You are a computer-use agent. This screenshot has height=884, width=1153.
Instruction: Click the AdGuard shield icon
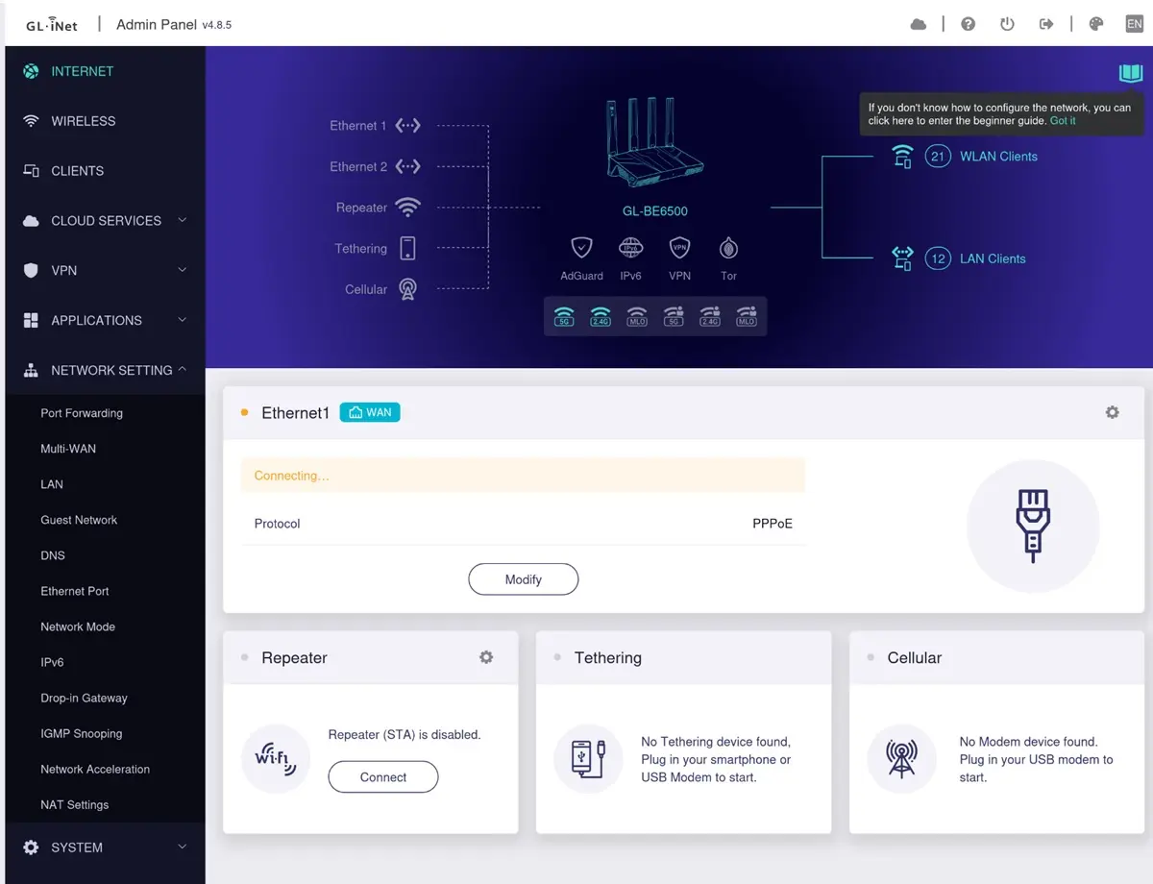pyautogui.click(x=581, y=249)
